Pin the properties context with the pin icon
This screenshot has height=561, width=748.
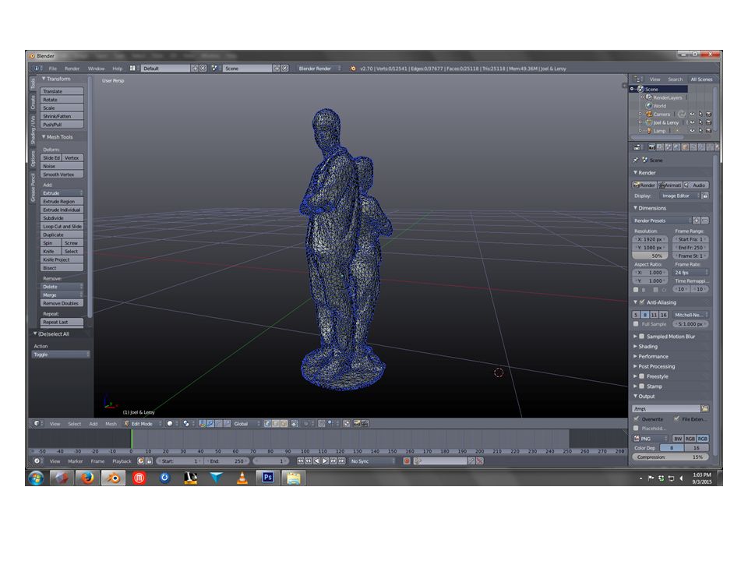pos(636,161)
